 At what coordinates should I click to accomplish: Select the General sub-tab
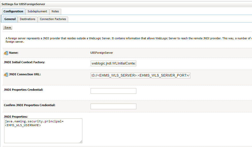click(10, 19)
